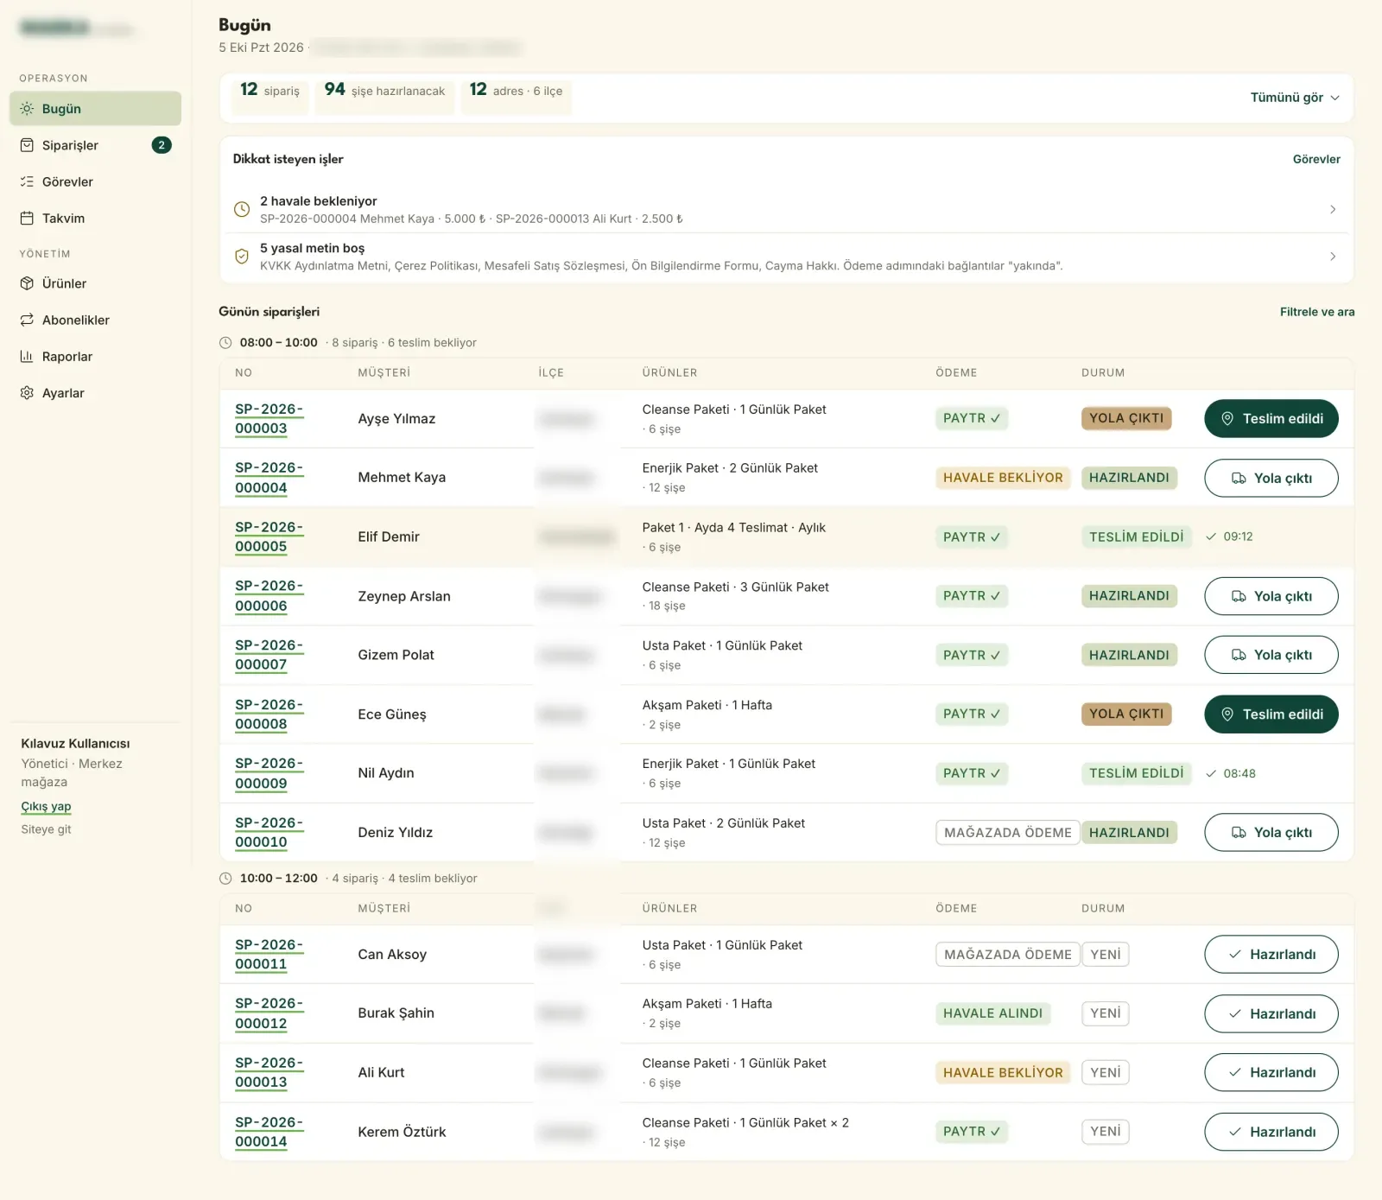Open the Görevler link in Dikkat isteyen işler
This screenshot has width=1382, height=1200.
coord(1316,159)
